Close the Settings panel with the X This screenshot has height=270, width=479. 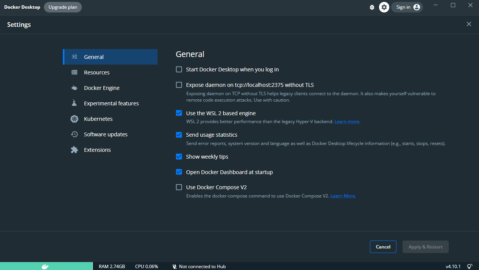point(469,24)
